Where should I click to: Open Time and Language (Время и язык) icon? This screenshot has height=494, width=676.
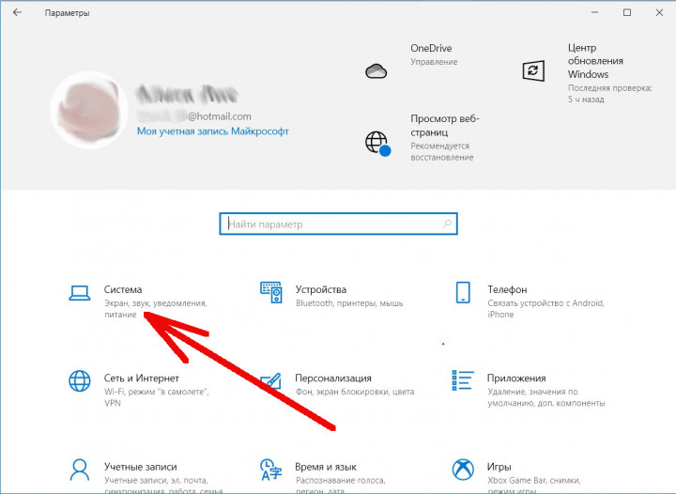point(271,468)
